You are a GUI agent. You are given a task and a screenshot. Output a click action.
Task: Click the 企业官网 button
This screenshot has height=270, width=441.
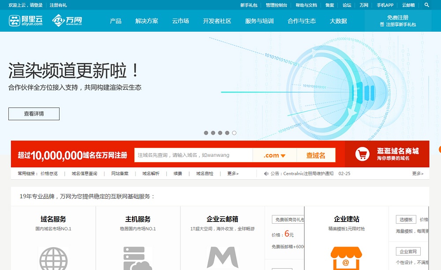click(x=408, y=252)
